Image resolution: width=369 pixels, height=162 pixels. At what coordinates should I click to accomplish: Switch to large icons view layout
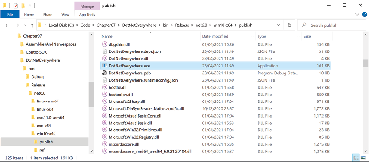[363, 157]
